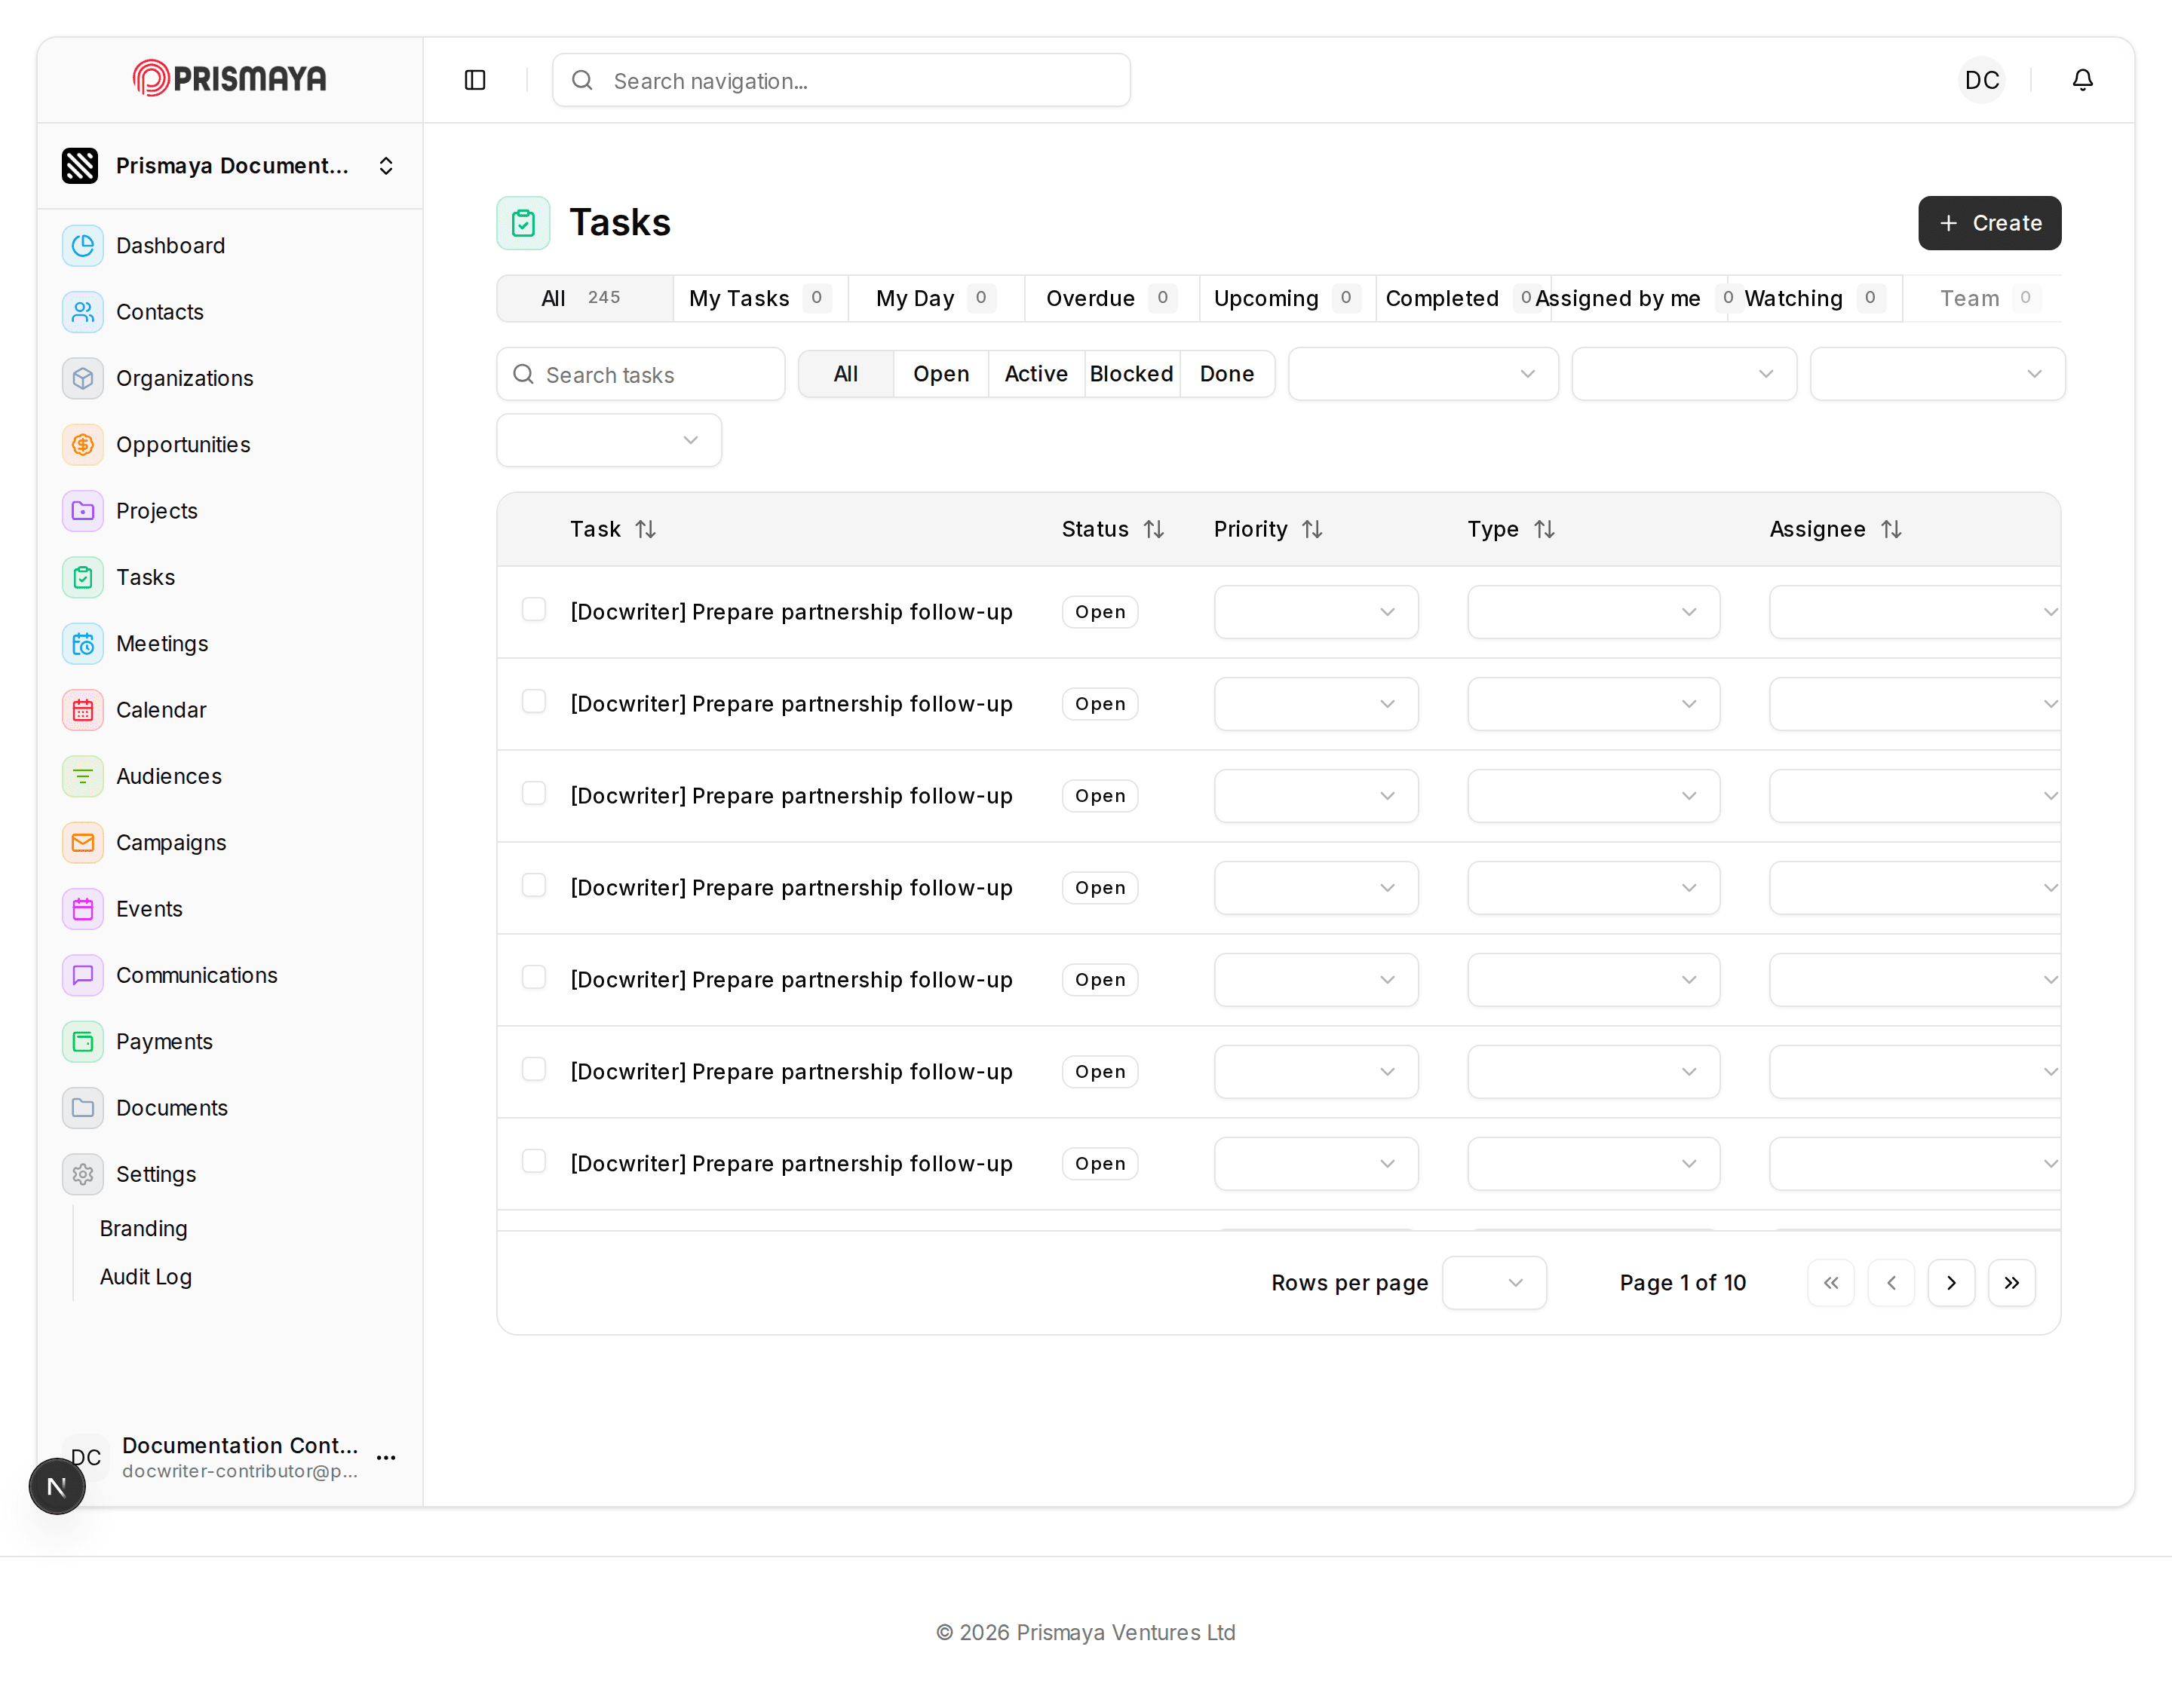Open the filter dropdown below Search tasks
This screenshot has height=1708, width=2172.
[609, 440]
